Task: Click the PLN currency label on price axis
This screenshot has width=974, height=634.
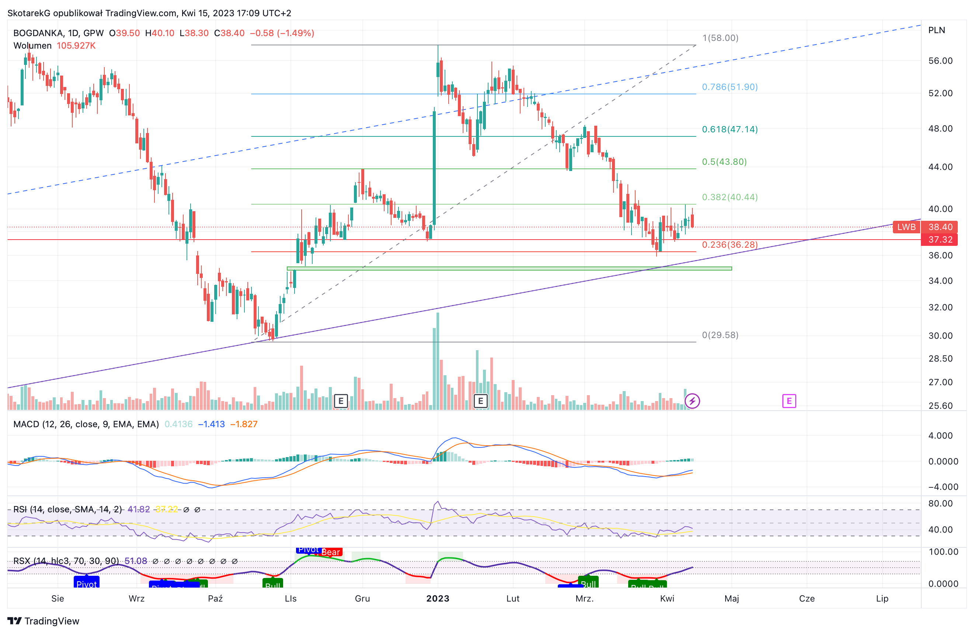Action: 936,30
